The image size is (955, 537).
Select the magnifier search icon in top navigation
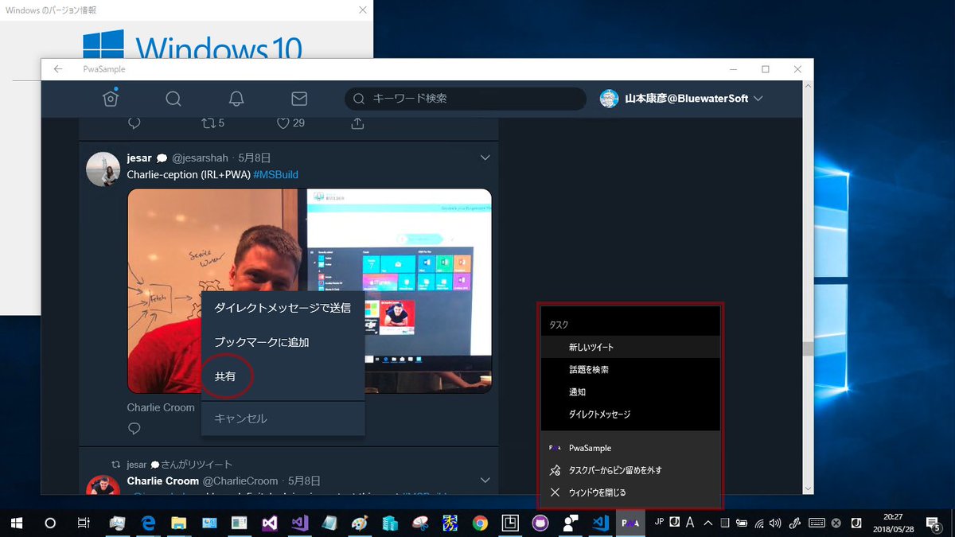click(x=173, y=98)
